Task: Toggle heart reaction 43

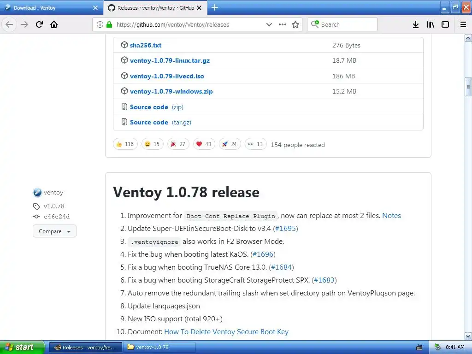Action: tap(204, 144)
